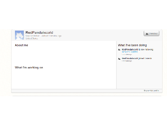This screenshot has width=167, height=125.
Task: Click the 'What I've been doing' heading
Action: [x=132, y=45]
